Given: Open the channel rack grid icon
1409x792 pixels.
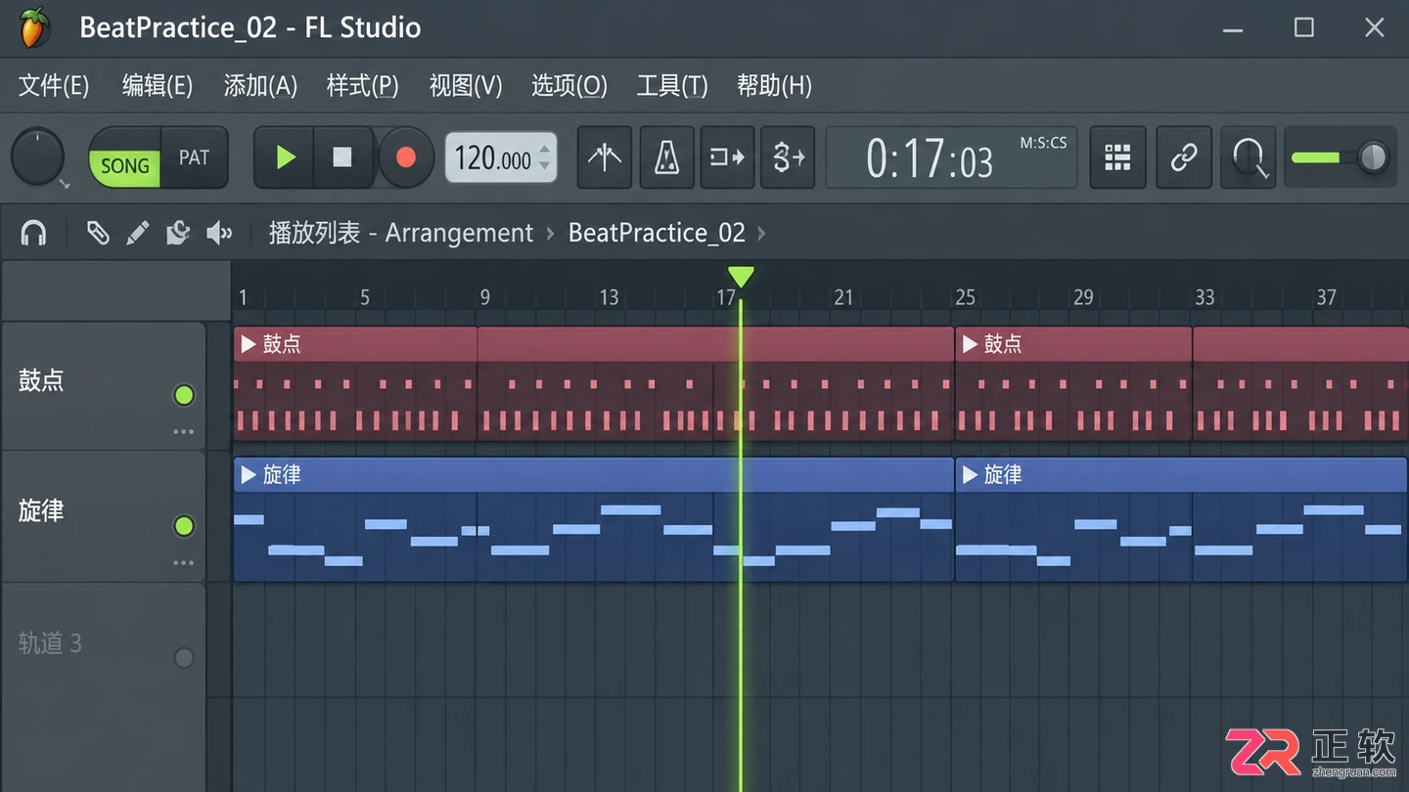Looking at the screenshot, I should tap(1117, 157).
